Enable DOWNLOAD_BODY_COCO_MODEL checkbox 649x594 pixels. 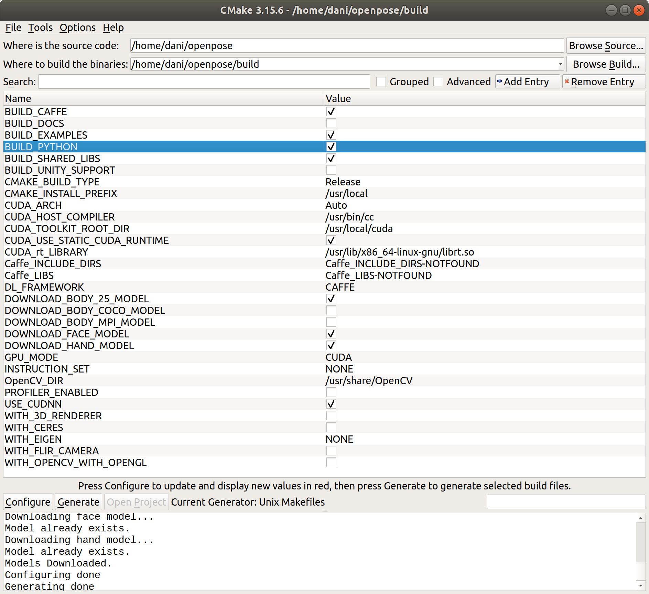[331, 311]
